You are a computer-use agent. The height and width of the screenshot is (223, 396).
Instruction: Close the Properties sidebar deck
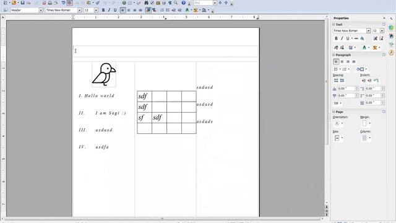click(384, 18)
